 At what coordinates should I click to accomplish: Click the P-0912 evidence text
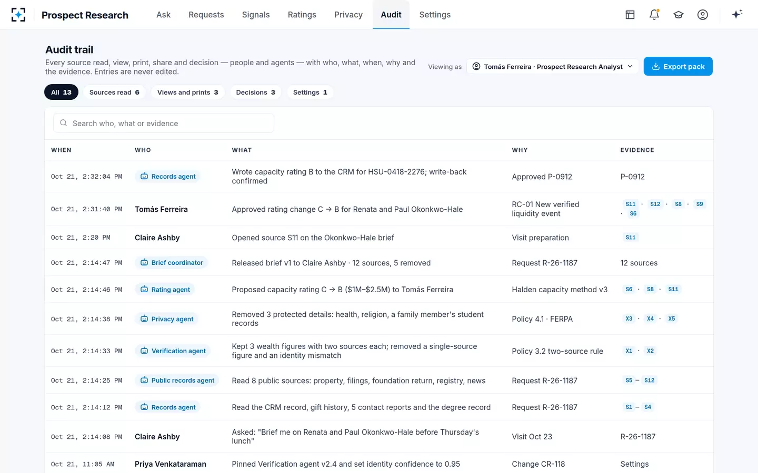click(x=633, y=177)
